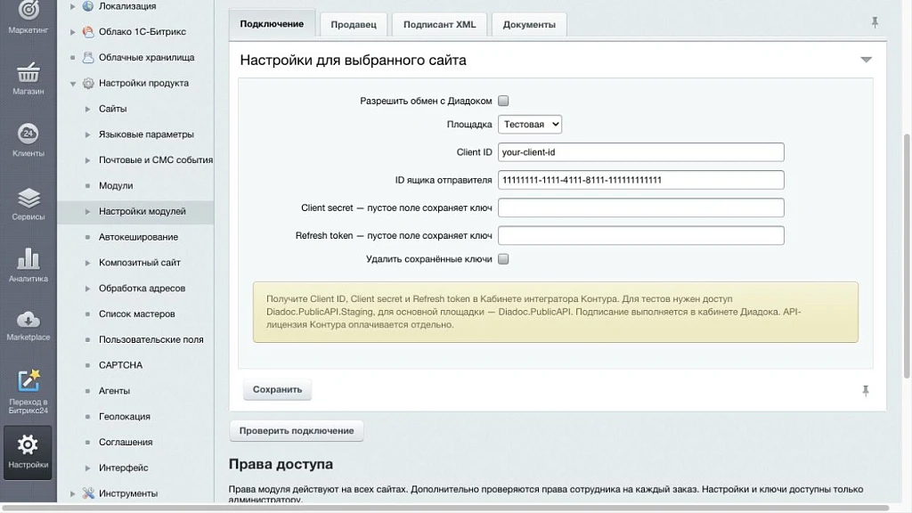This screenshot has width=912, height=513.
Task: Click the Локализация globe icon
Action: [88, 6]
